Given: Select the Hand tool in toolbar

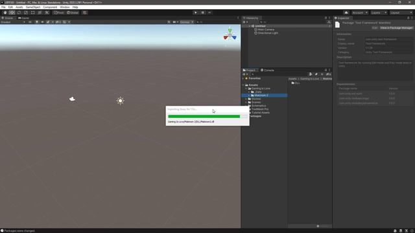Looking at the screenshot, I should click(5, 13).
